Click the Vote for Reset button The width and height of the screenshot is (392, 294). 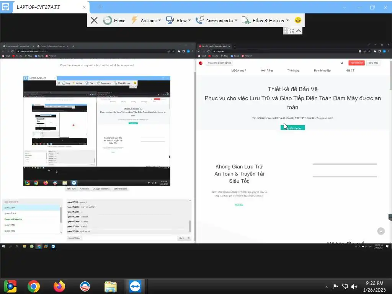tap(120, 189)
